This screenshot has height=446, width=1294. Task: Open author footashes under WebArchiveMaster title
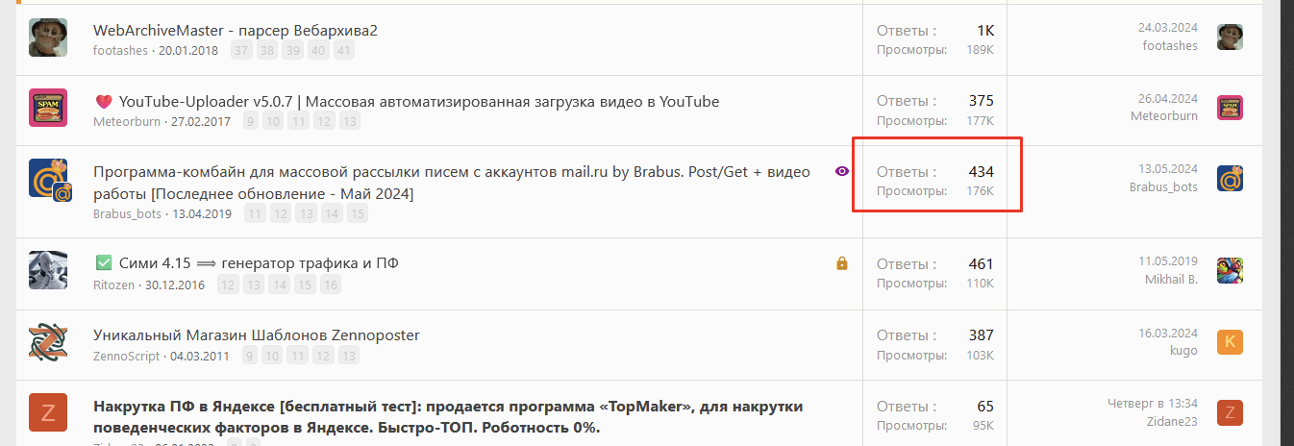tap(121, 50)
